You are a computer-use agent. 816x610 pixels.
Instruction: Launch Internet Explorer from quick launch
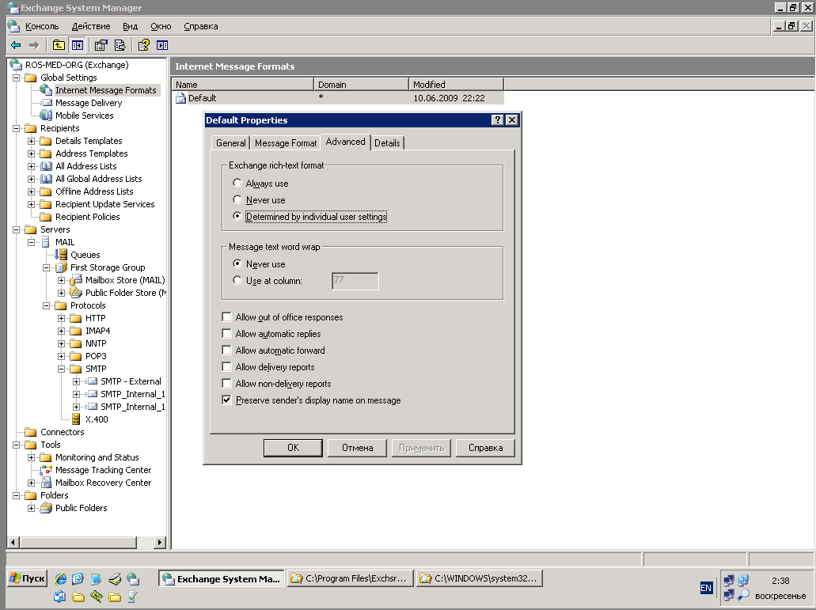click(61, 579)
